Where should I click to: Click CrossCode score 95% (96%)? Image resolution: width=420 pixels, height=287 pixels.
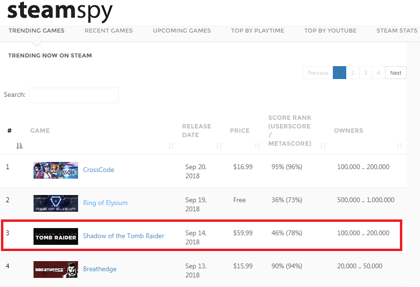(x=287, y=167)
